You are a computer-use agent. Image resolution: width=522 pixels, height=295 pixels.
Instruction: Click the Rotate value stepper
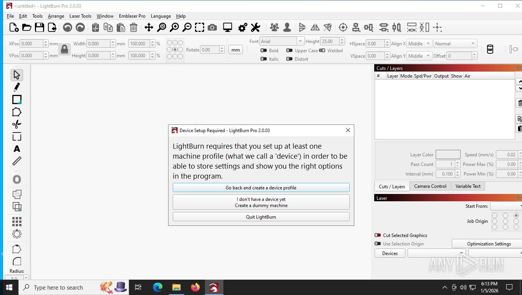[222, 50]
